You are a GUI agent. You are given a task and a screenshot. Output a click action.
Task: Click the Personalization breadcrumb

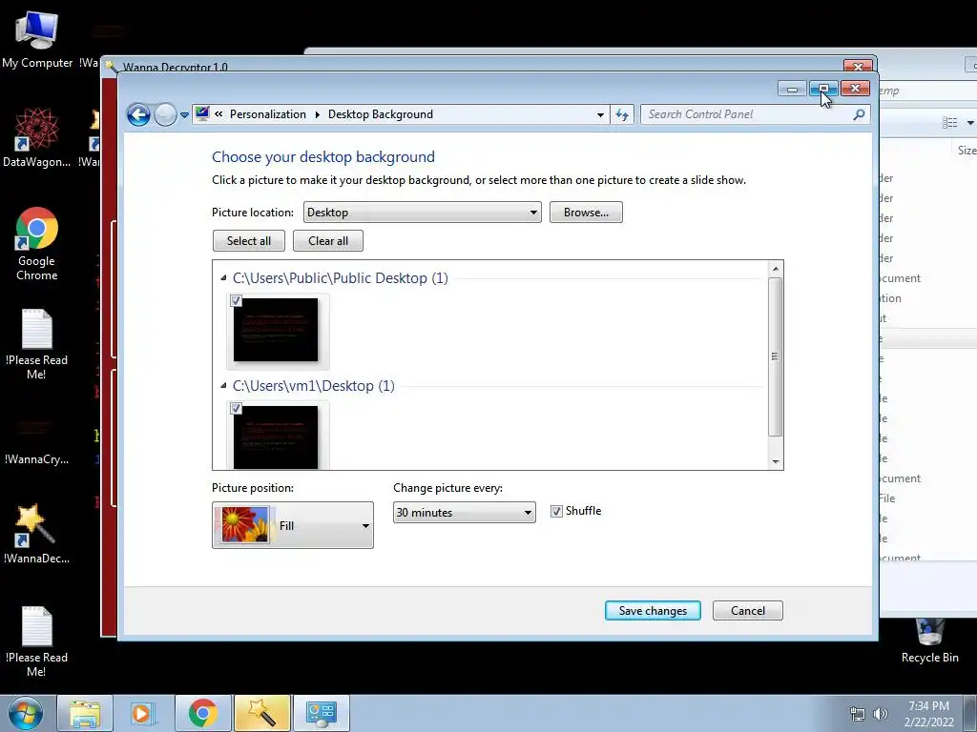click(268, 114)
